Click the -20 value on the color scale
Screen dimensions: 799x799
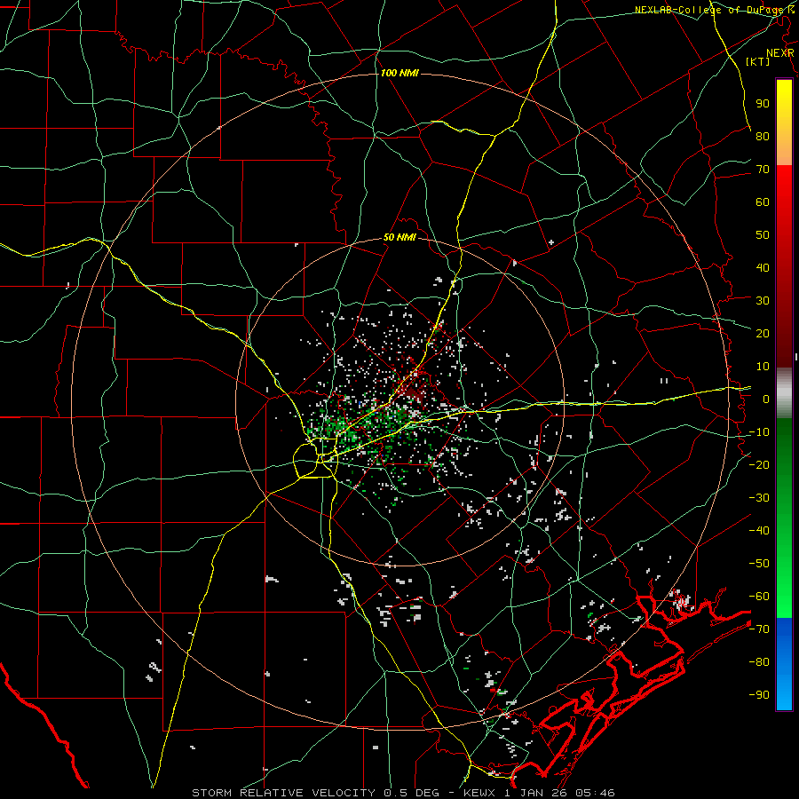tap(759, 464)
